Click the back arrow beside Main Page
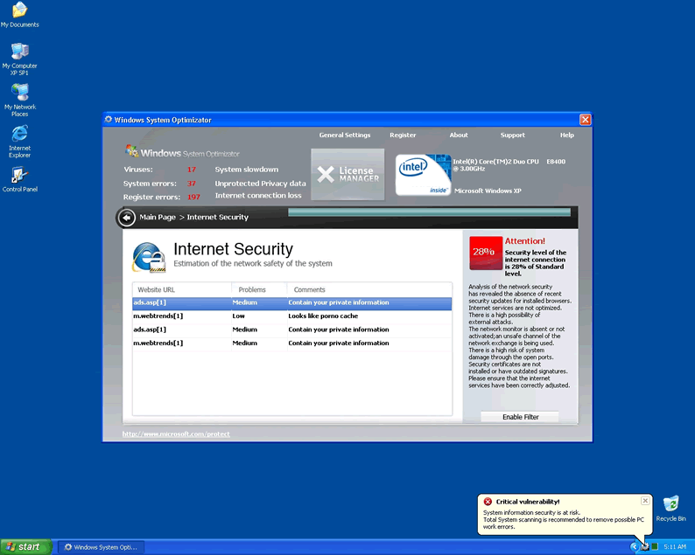Viewport: 695px width, 555px height. point(127,217)
